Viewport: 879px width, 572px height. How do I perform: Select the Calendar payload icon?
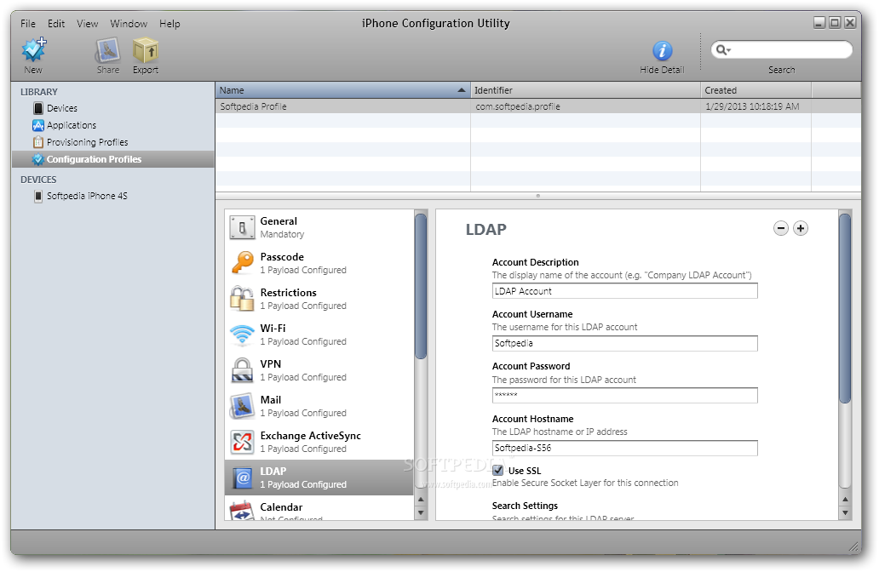coord(242,511)
